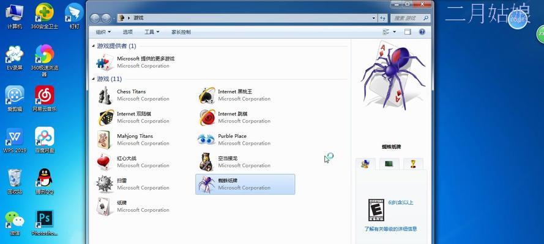
Task: Open the 腾讯QQ penguin shortcut
Action: (45, 182)
